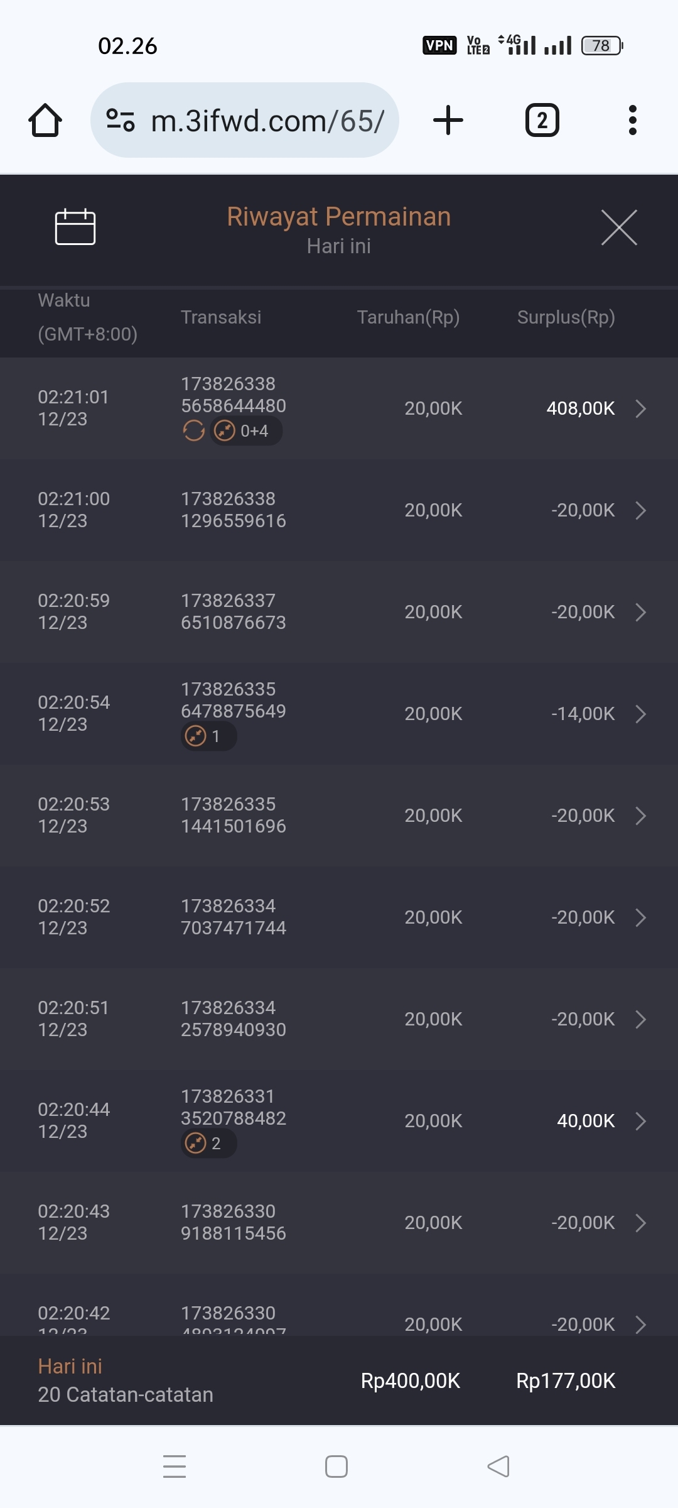
Task: Expand the 02:21:00 transaction row
Action: click(x=640, y=510)
